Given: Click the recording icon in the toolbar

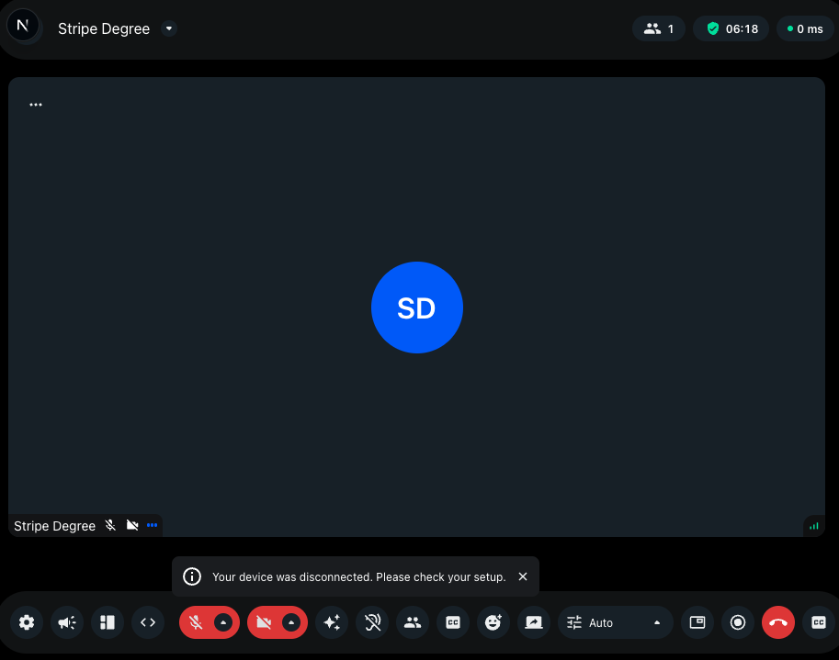Looking at the screenshot, I should coord(737,622).
